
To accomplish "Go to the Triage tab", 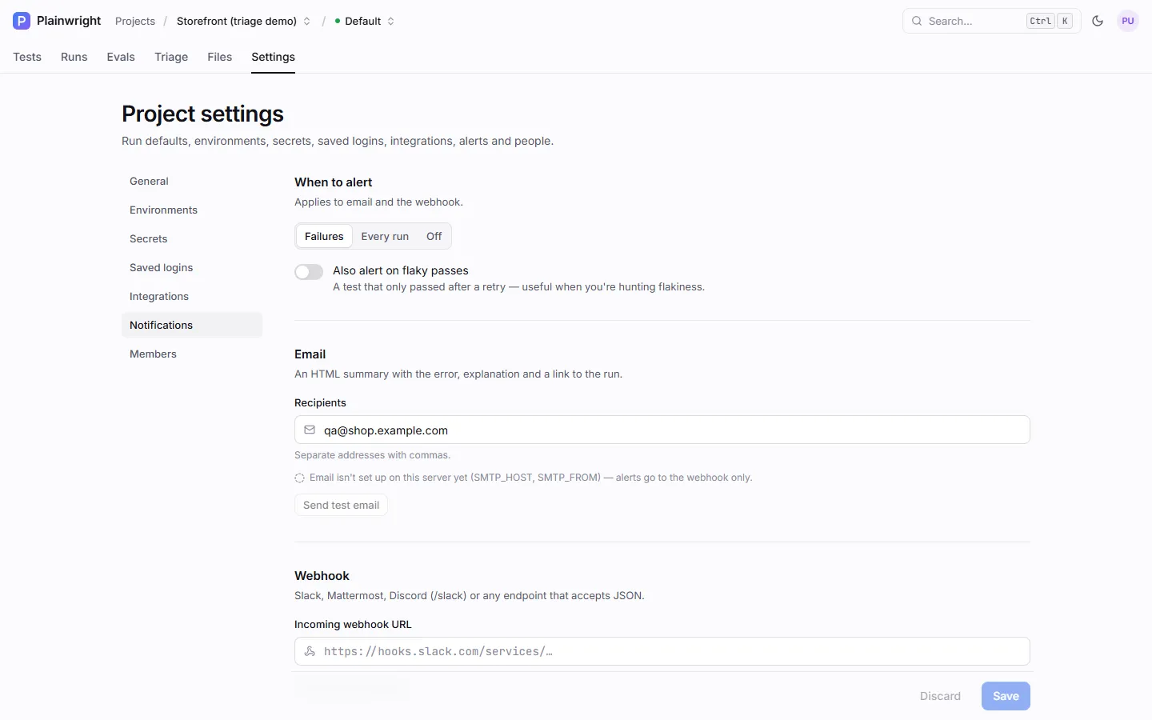I will tap(171, 57).
